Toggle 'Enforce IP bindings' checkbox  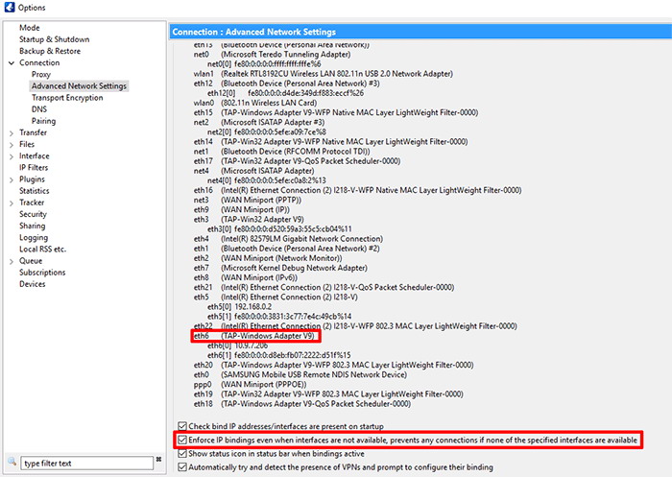(182, 440)
